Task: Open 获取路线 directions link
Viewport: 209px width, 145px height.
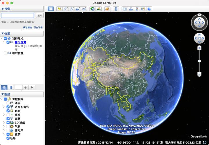Action: coord(27,27)
